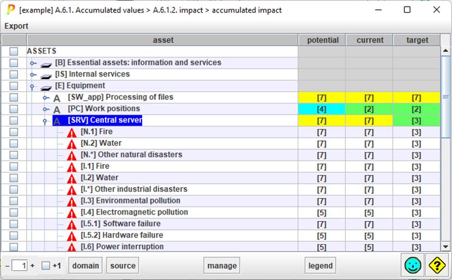Image resolution: width=452 pixels, height=280 pixels.
Task: Toggle the +1 checkbox at bottom
Action: pyautogui.click(x=45, y=265)
